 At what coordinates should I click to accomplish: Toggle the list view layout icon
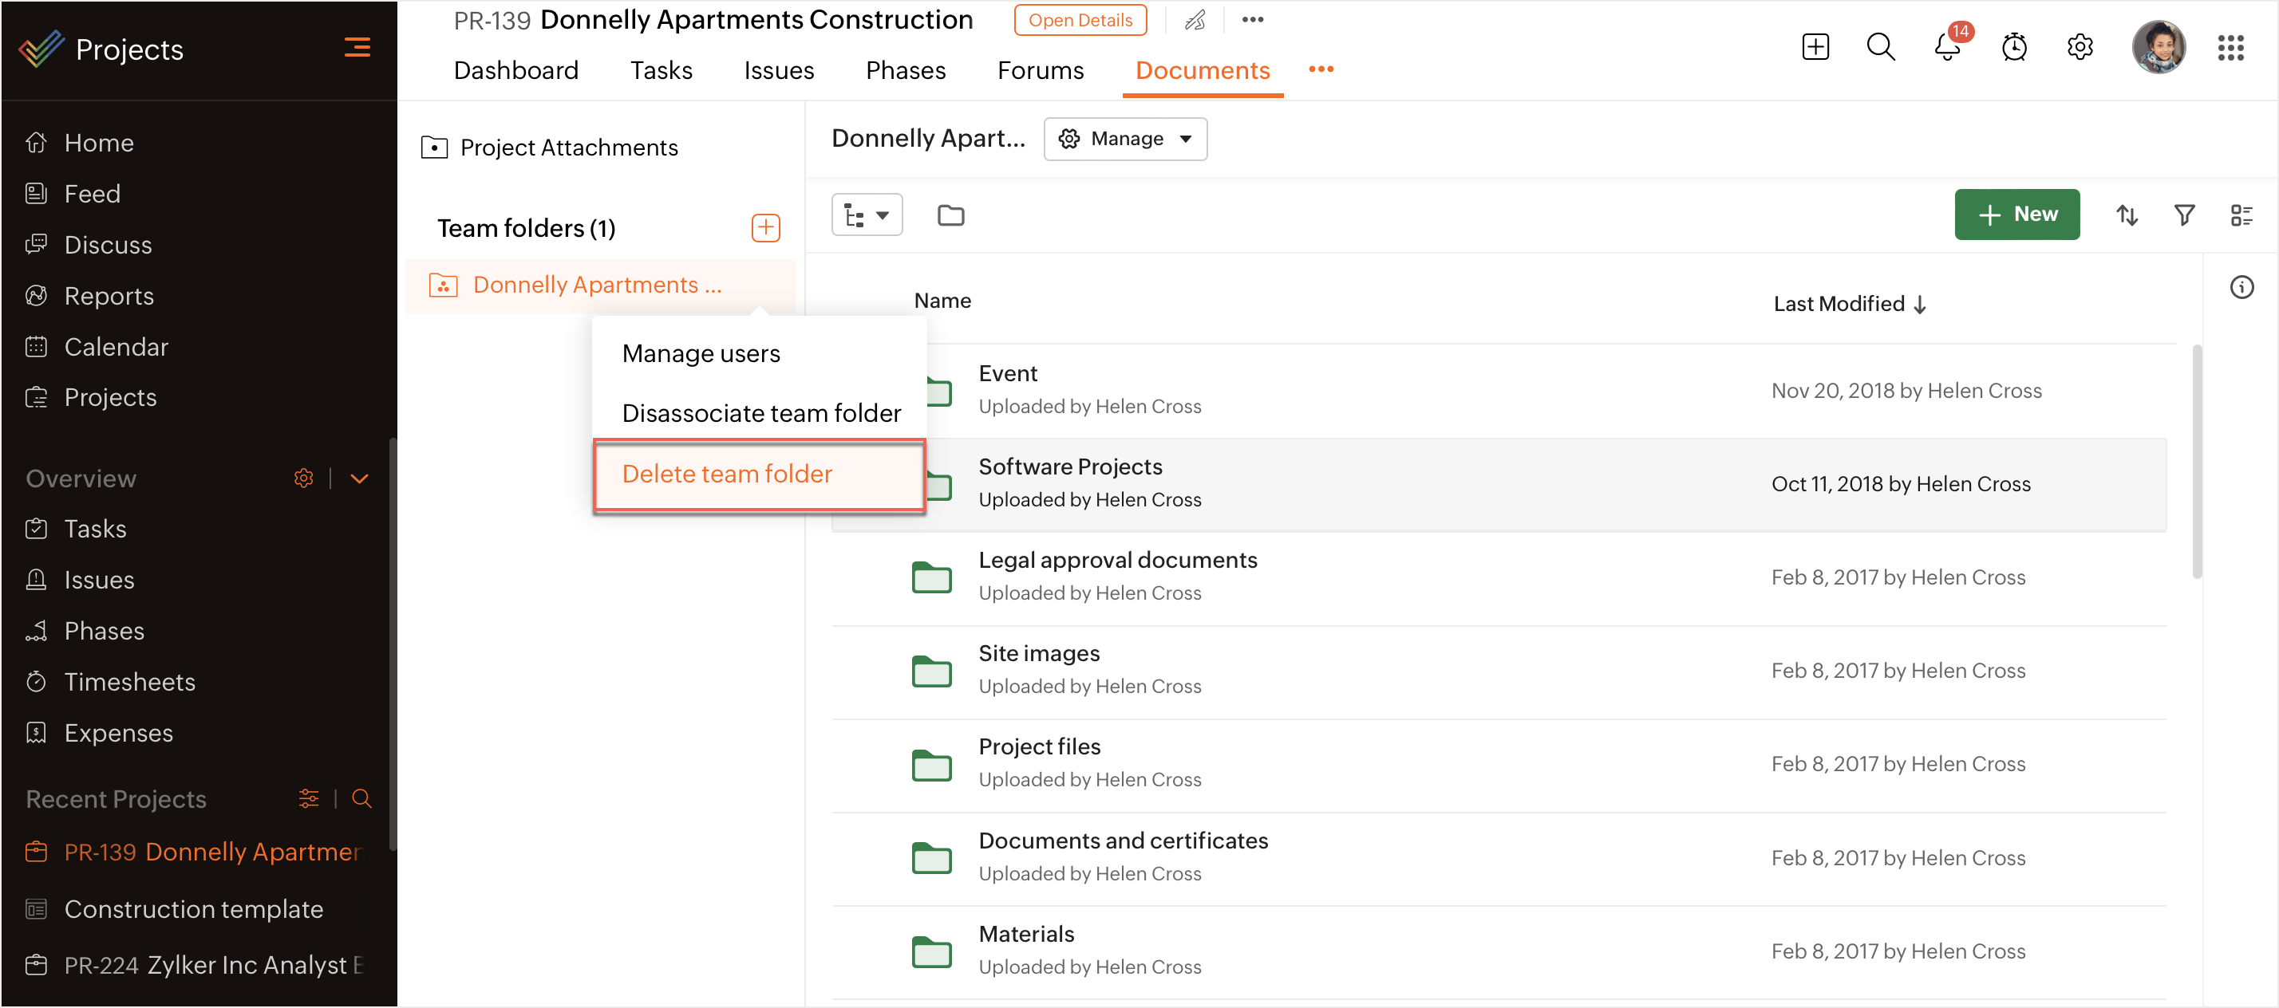[2241, 215]
